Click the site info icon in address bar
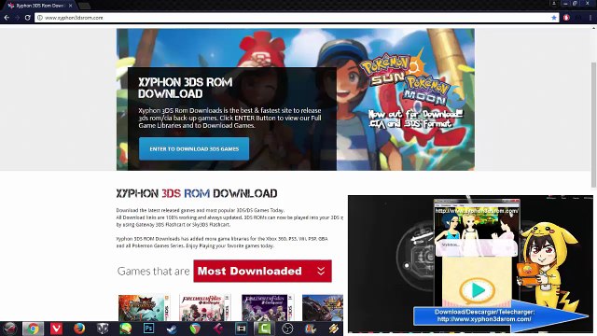Viewport: 597px width, 336px height. (x=40, y=18)
